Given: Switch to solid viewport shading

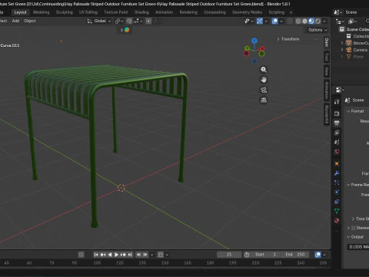Looking at the screenshot, I should (x=304, y=21).
